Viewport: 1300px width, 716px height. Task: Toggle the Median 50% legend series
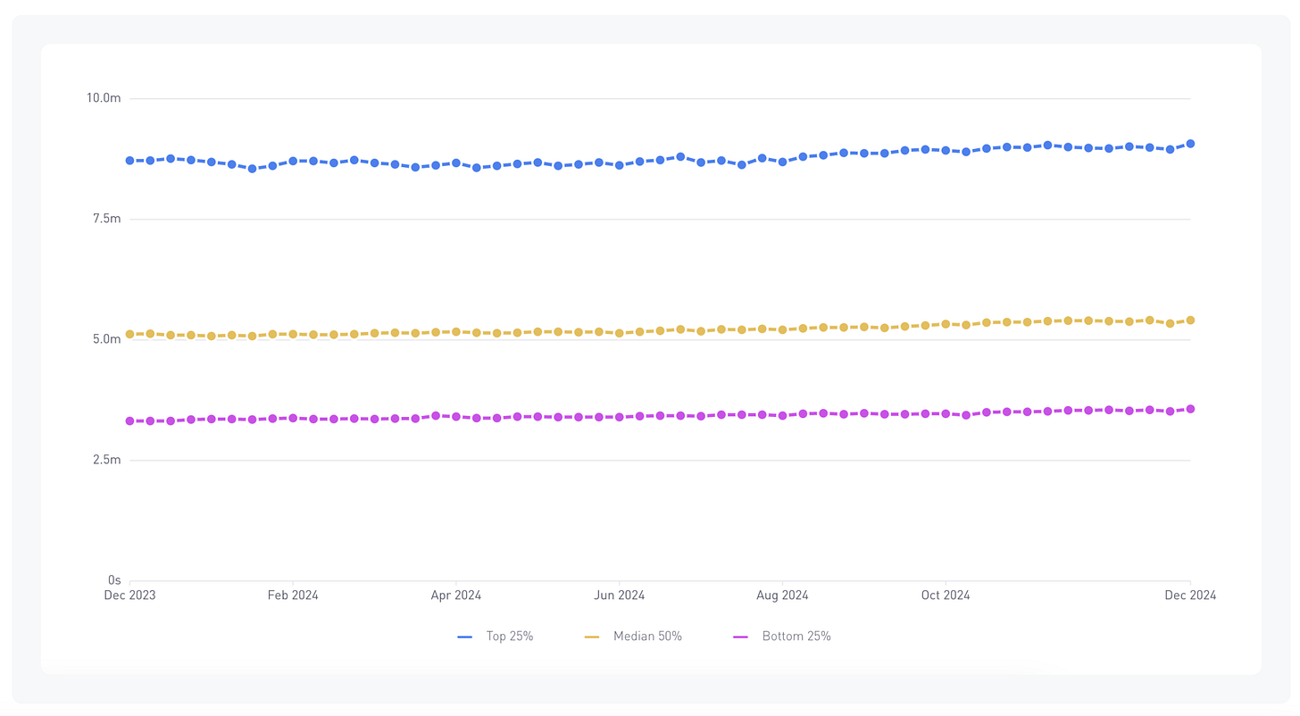(633, 637)
